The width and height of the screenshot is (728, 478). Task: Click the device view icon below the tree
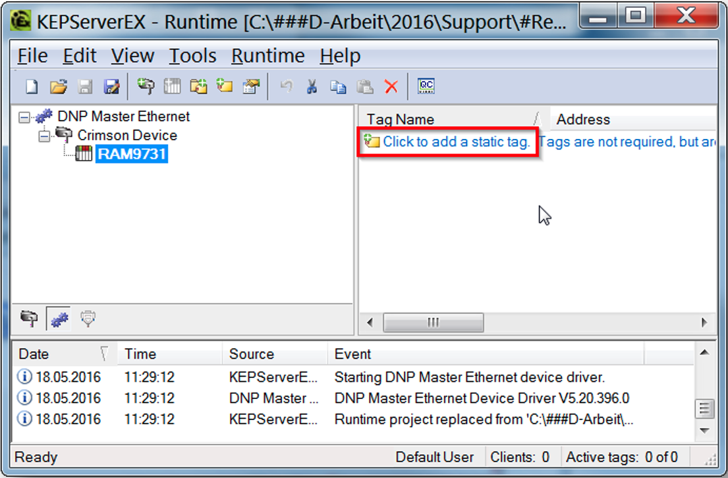coord(29,319)
